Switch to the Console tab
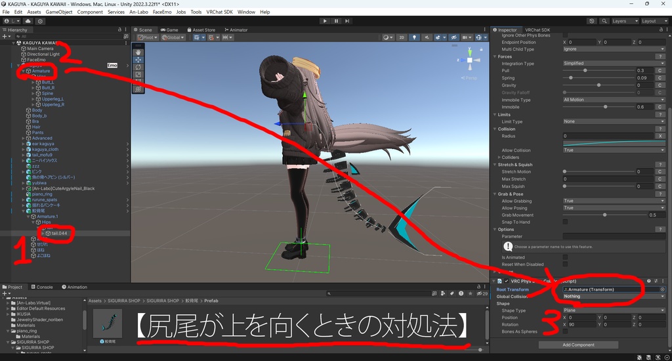Image resolution: width=672 pixels, height=361 pixels. click(41, 287)
